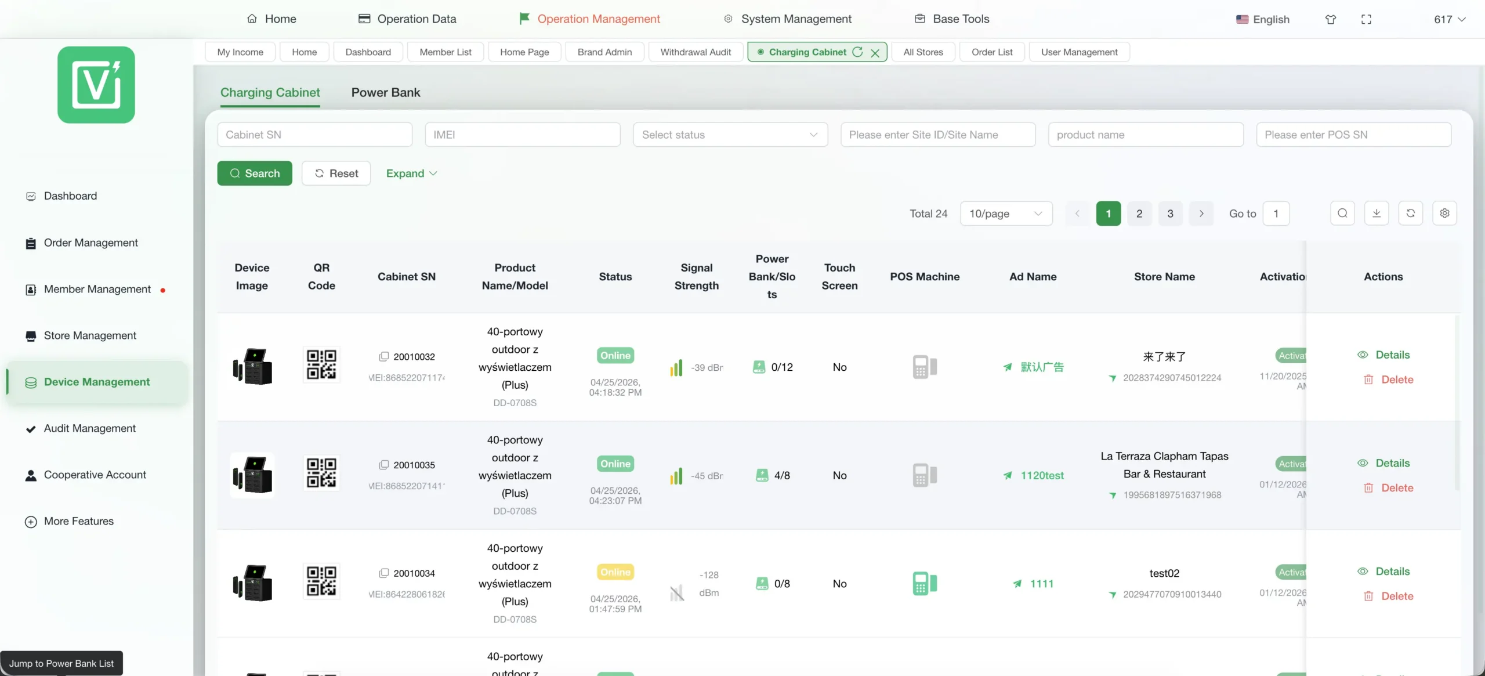Click the Reset button
This screenshot has width=1485, height=676.
coord(336,173)
